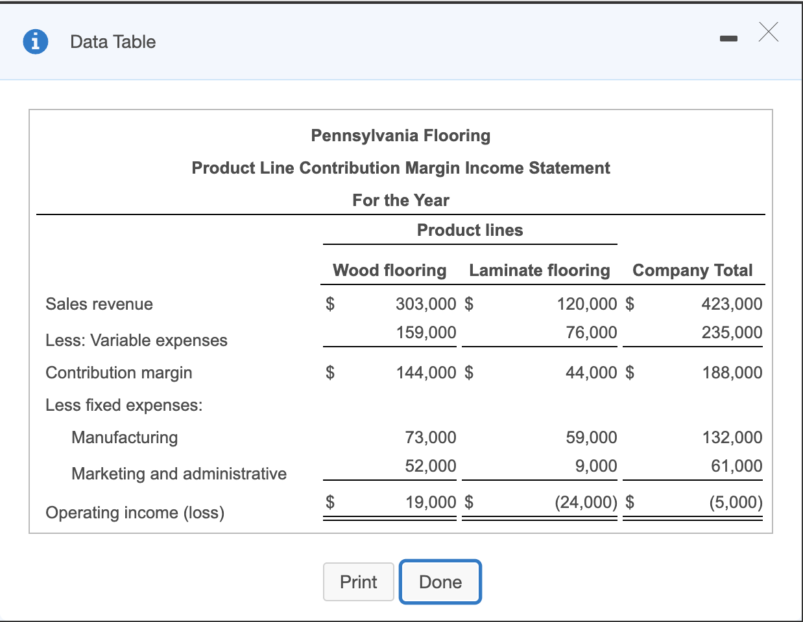This screenshot has width=803, height=622.
Task: Click the Sales revenue row label
Action: pyautogui.click(x=99, y=304)
